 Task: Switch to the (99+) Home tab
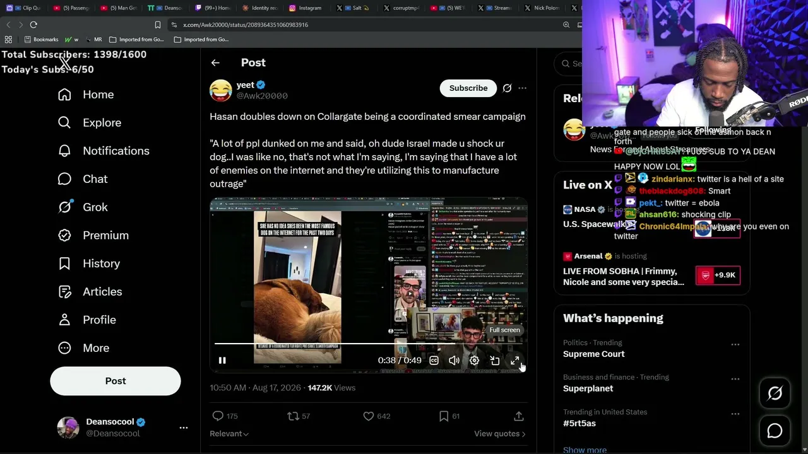(213, 8)
